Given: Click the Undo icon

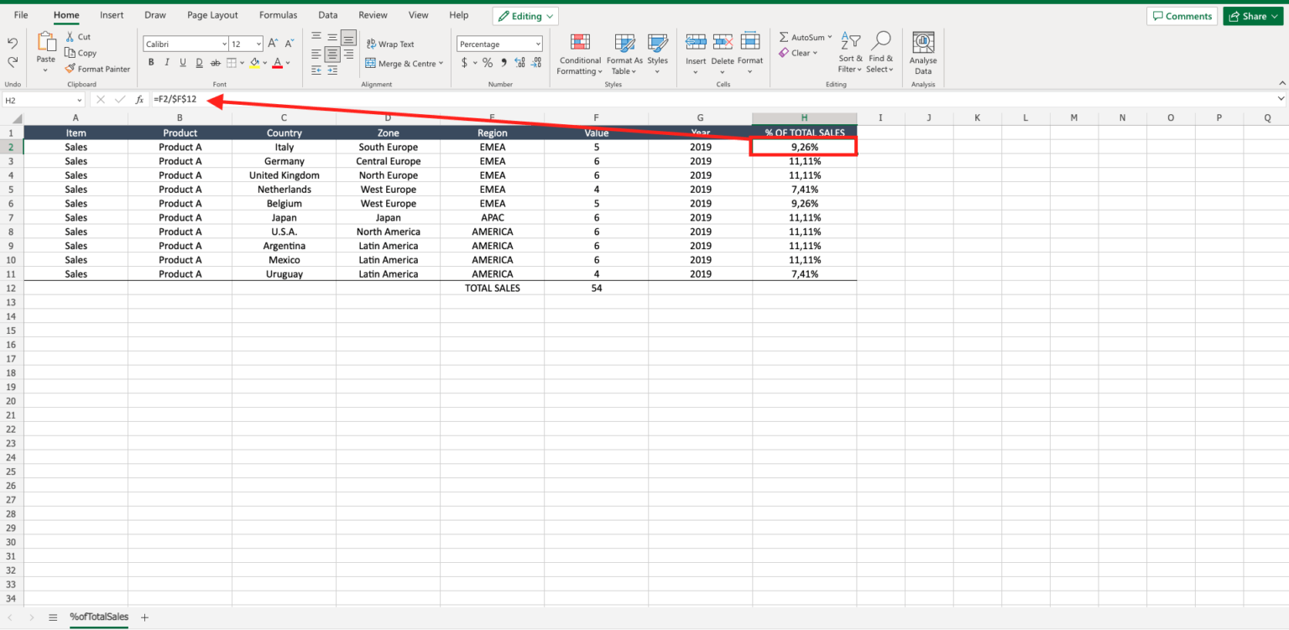Looking at the screenshot, I should coord(12,41).
